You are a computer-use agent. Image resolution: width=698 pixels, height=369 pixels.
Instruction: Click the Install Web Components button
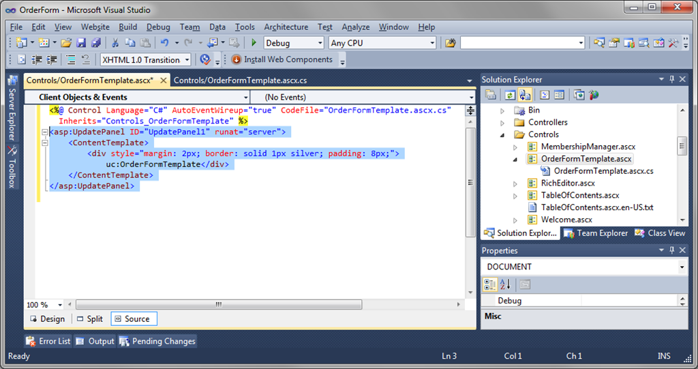tap(282, 59)
